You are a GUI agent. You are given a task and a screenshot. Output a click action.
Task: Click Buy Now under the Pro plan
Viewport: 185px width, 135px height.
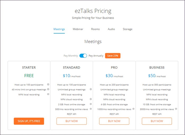(114, 121)
